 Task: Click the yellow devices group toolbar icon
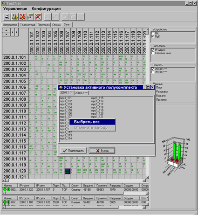tap(15, 17)
